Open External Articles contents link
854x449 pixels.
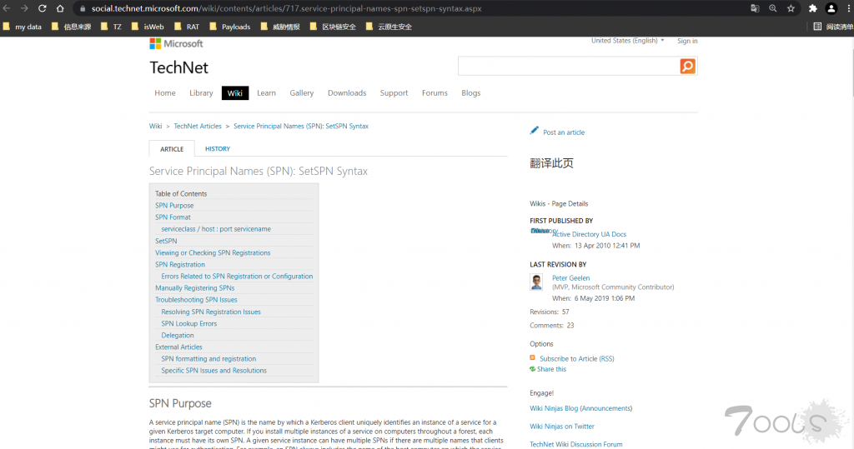pyautogui.click(x=178, y=347)
